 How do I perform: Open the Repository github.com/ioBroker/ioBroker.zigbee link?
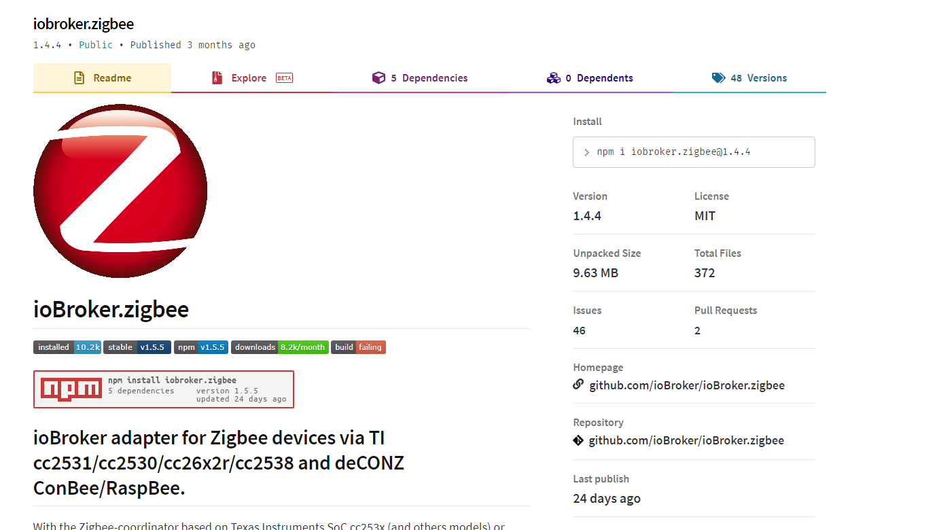coord(686,440)
